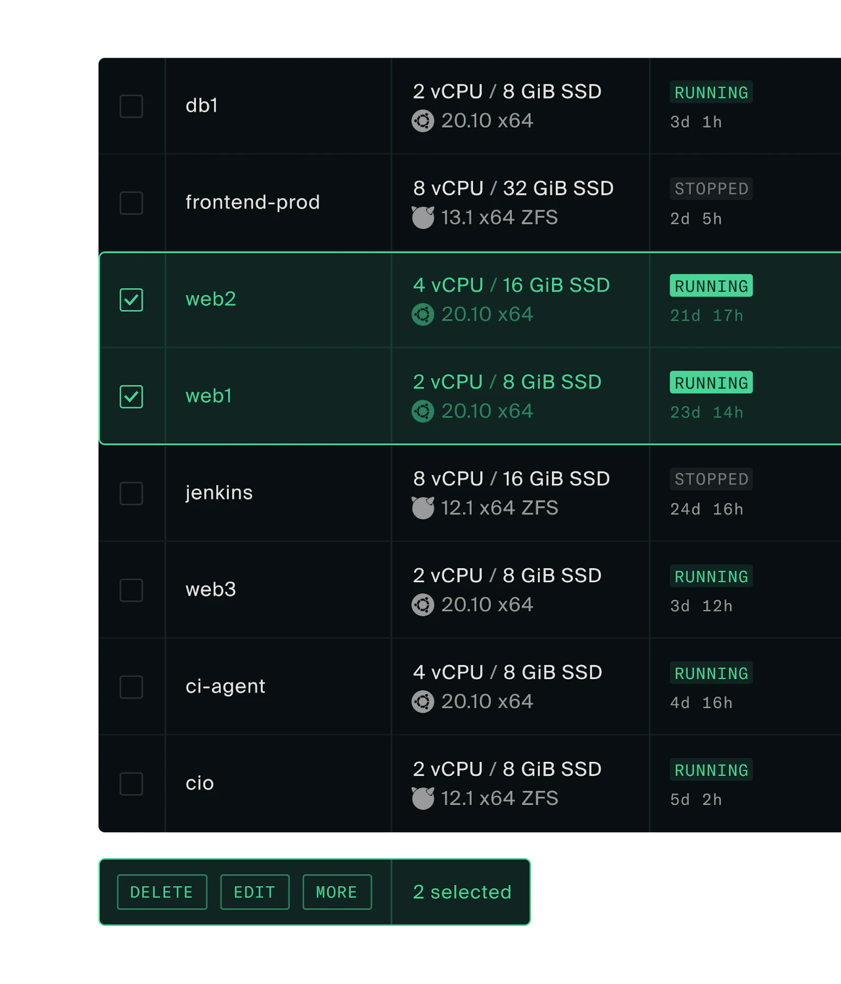841x984 pixels.
Task: Click the Ubuntu icon in db1 row
Action: 423,121
